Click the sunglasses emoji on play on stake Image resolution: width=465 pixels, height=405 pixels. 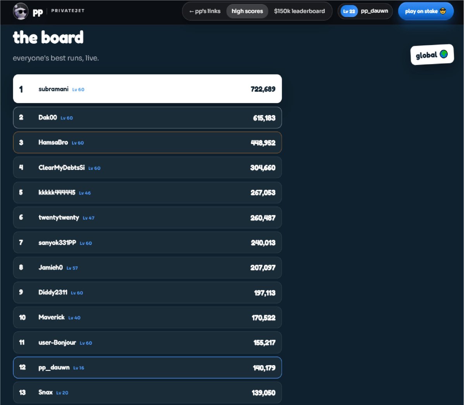pos(443,11)
